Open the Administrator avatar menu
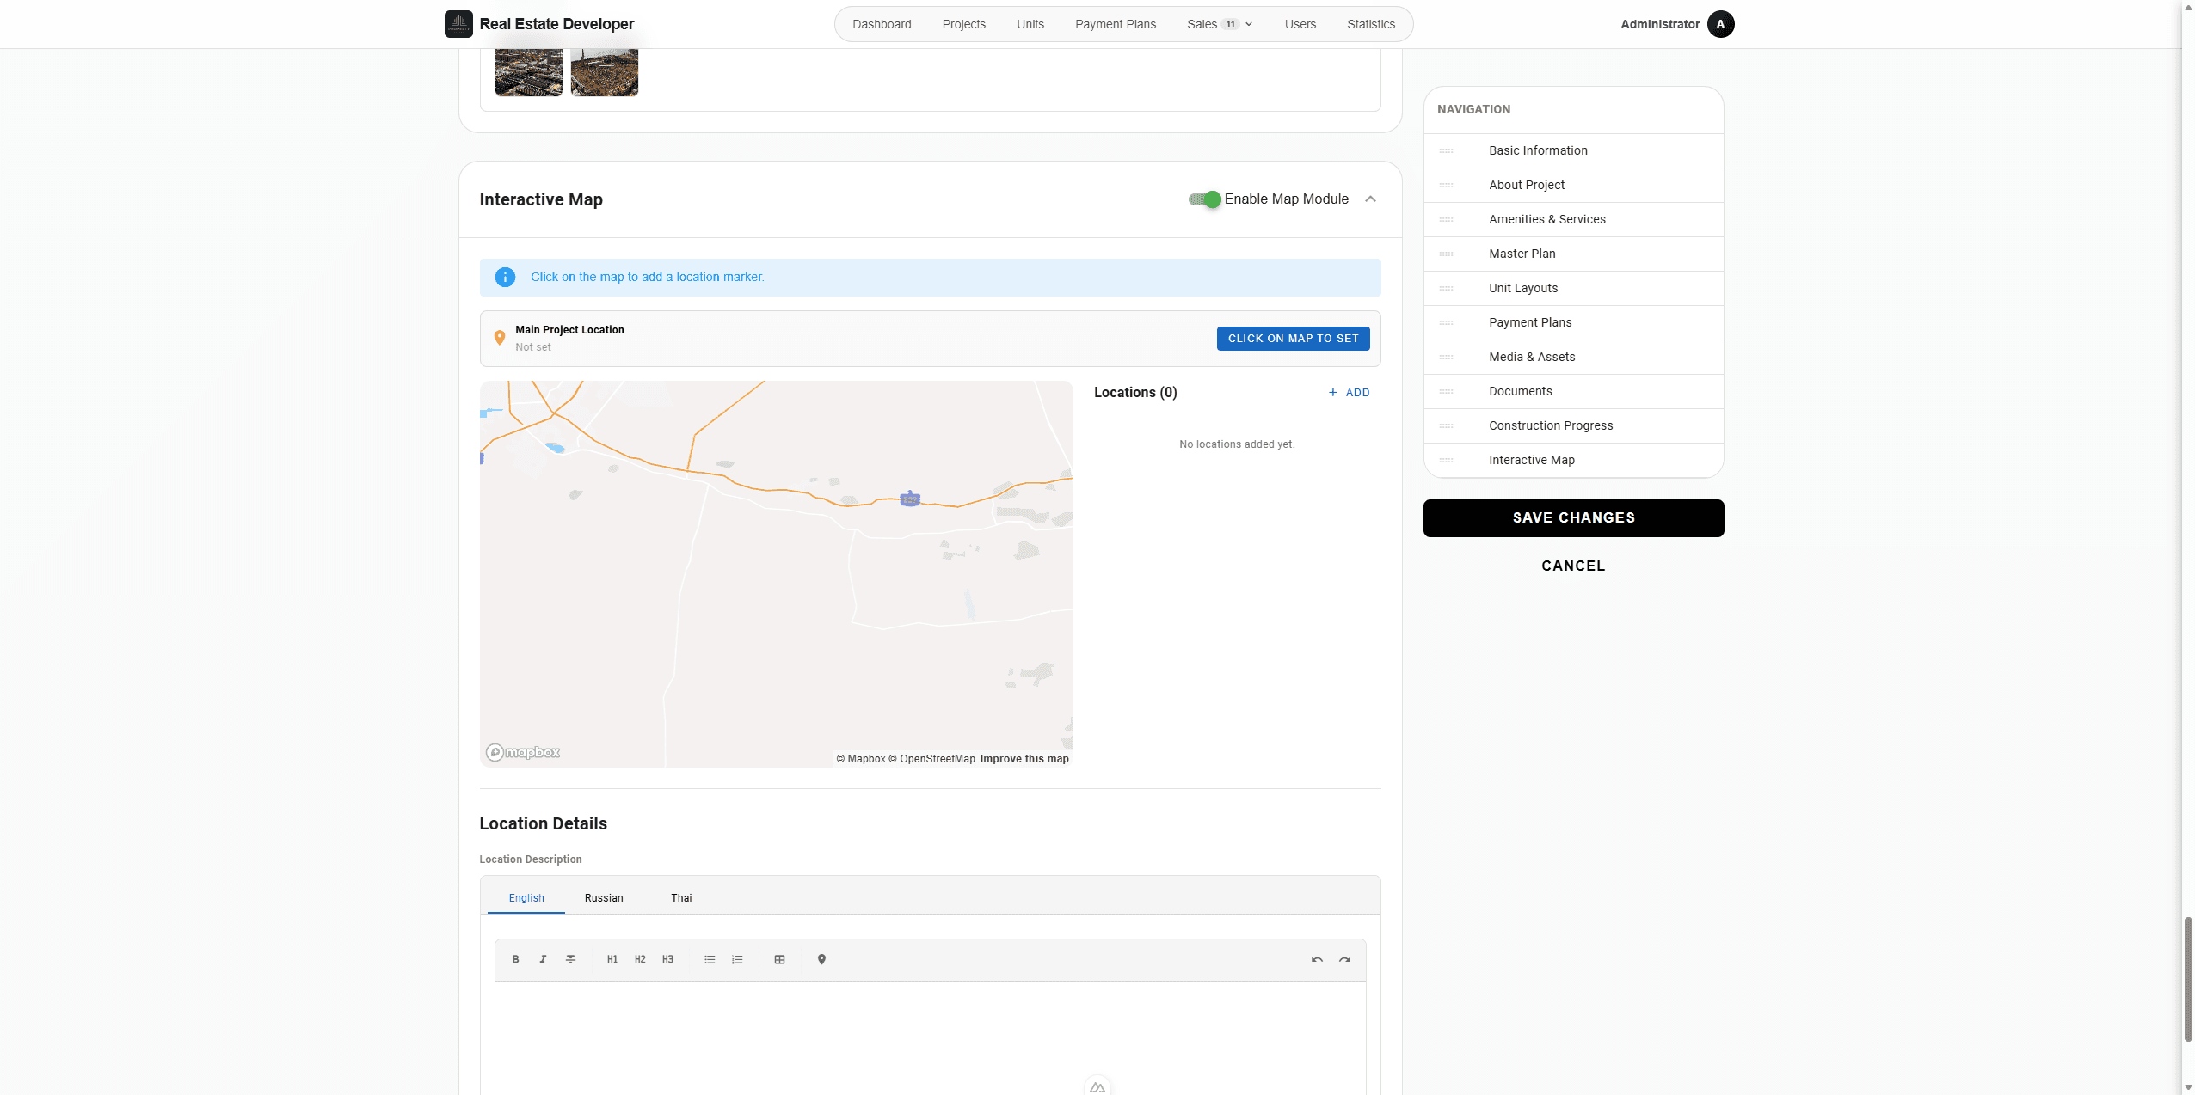The width and height of the screenshot is (2195, 1095). click(1720, 24)
